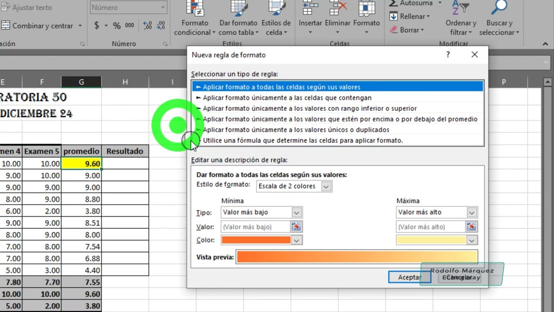Select rule: rango inferior o superior
The image size is (554, 312).
coord(338,108)
